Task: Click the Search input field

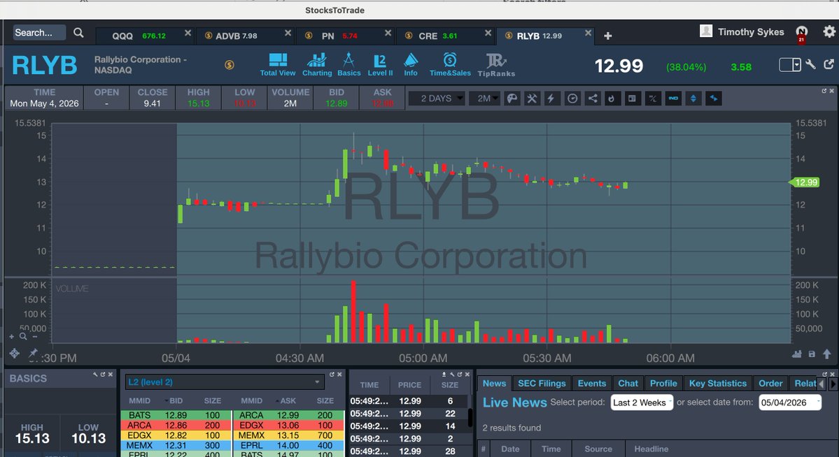Action: coord(39,33)
